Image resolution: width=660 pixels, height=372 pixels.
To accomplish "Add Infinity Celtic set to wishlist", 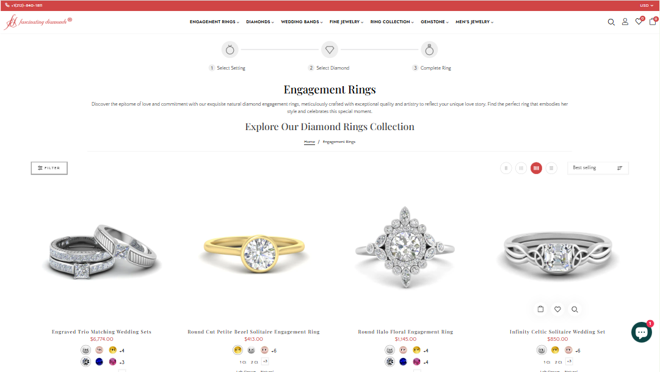I will pos(557,309).
